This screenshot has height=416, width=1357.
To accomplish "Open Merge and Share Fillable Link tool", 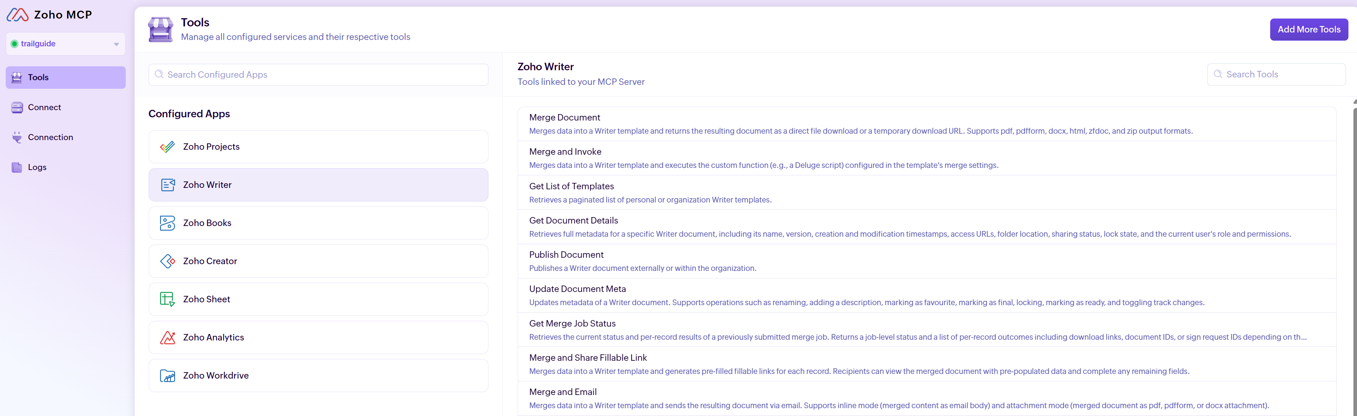I will point(926,364).
